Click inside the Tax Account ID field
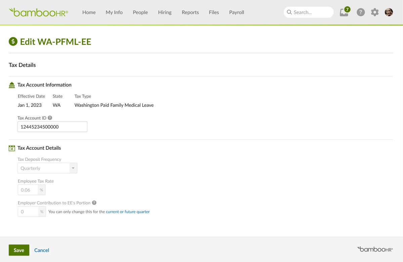Image resolution: width=403 pixels, height=262 pixels. pyautogui.click(x=52, y=126)
